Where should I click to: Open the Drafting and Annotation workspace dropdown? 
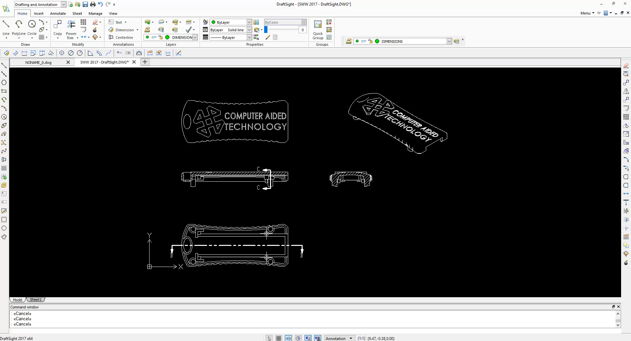63,4
